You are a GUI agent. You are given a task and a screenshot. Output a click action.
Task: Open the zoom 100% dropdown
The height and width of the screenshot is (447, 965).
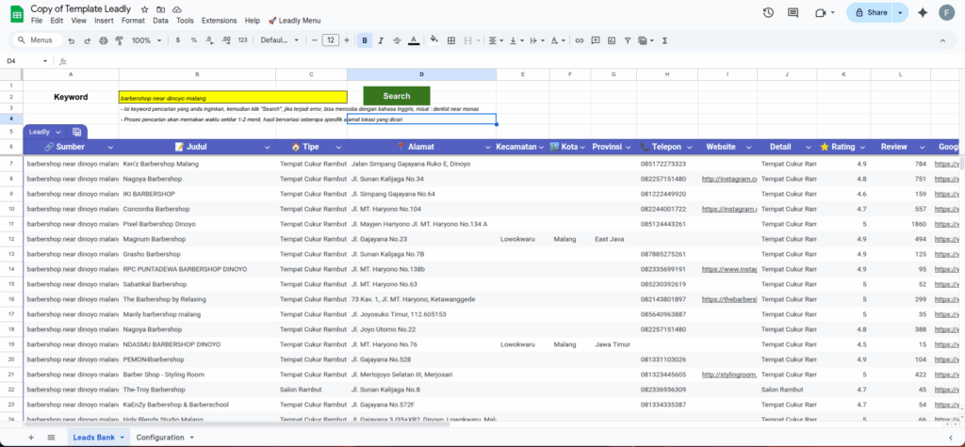[145, 40]
